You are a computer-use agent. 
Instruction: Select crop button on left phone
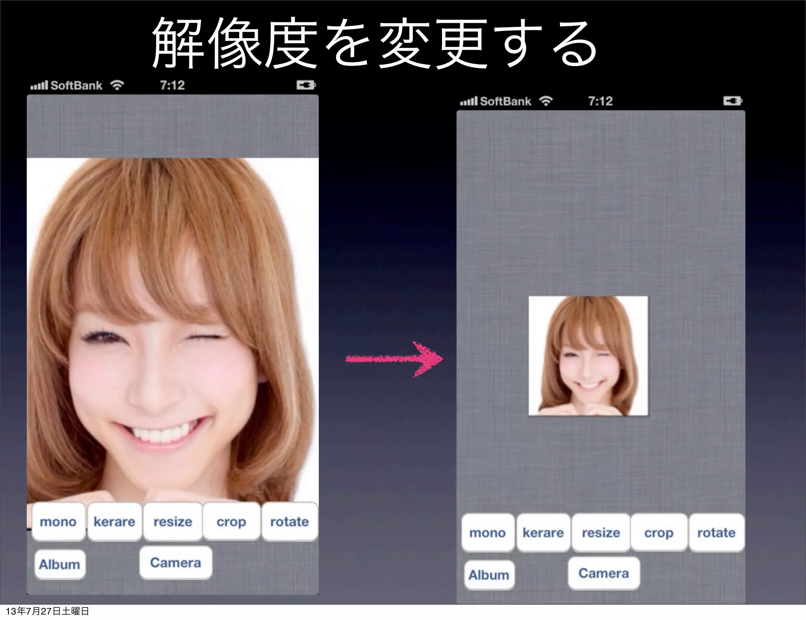tap(231, 522)
